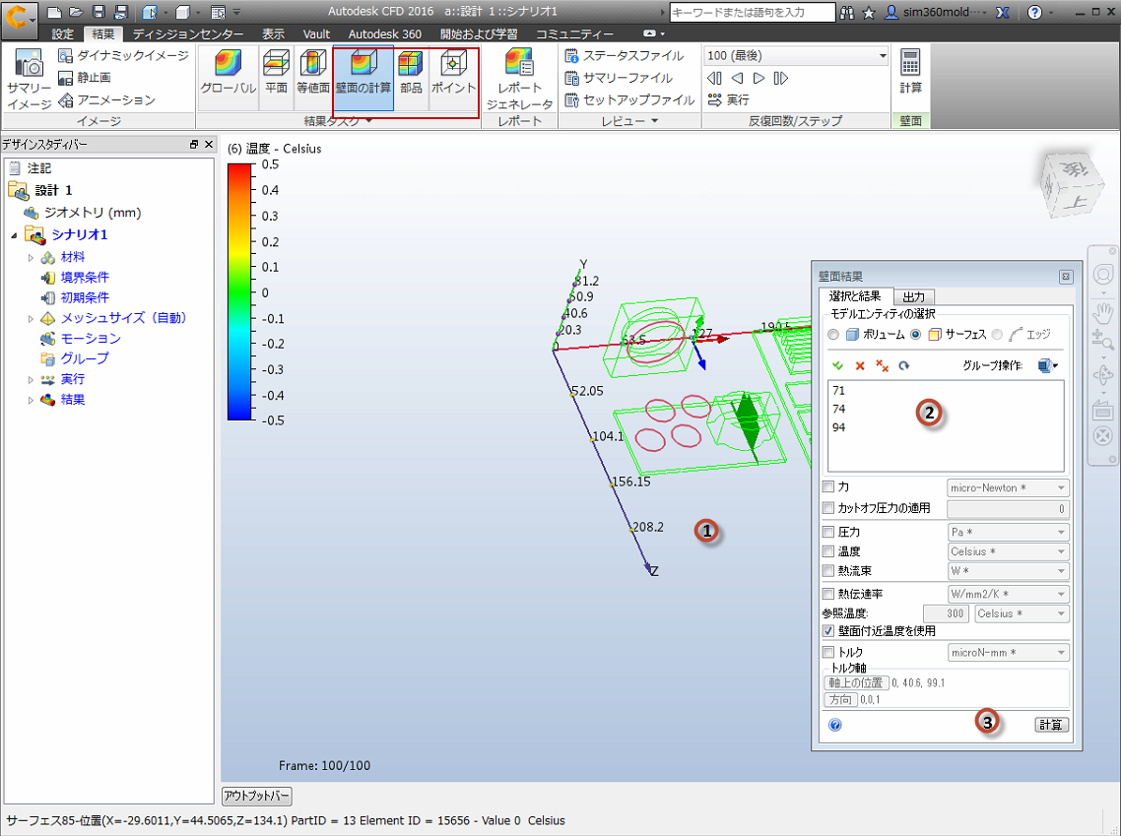Open force units micro-Newton dropdown

[x=1008, y=488]
